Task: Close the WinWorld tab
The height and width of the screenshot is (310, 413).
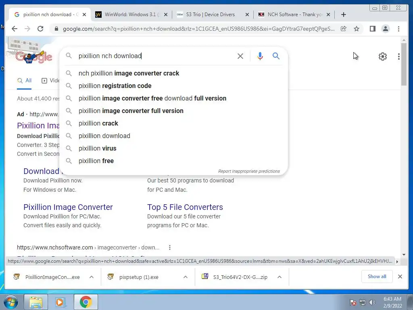Action: pos(166,15)
